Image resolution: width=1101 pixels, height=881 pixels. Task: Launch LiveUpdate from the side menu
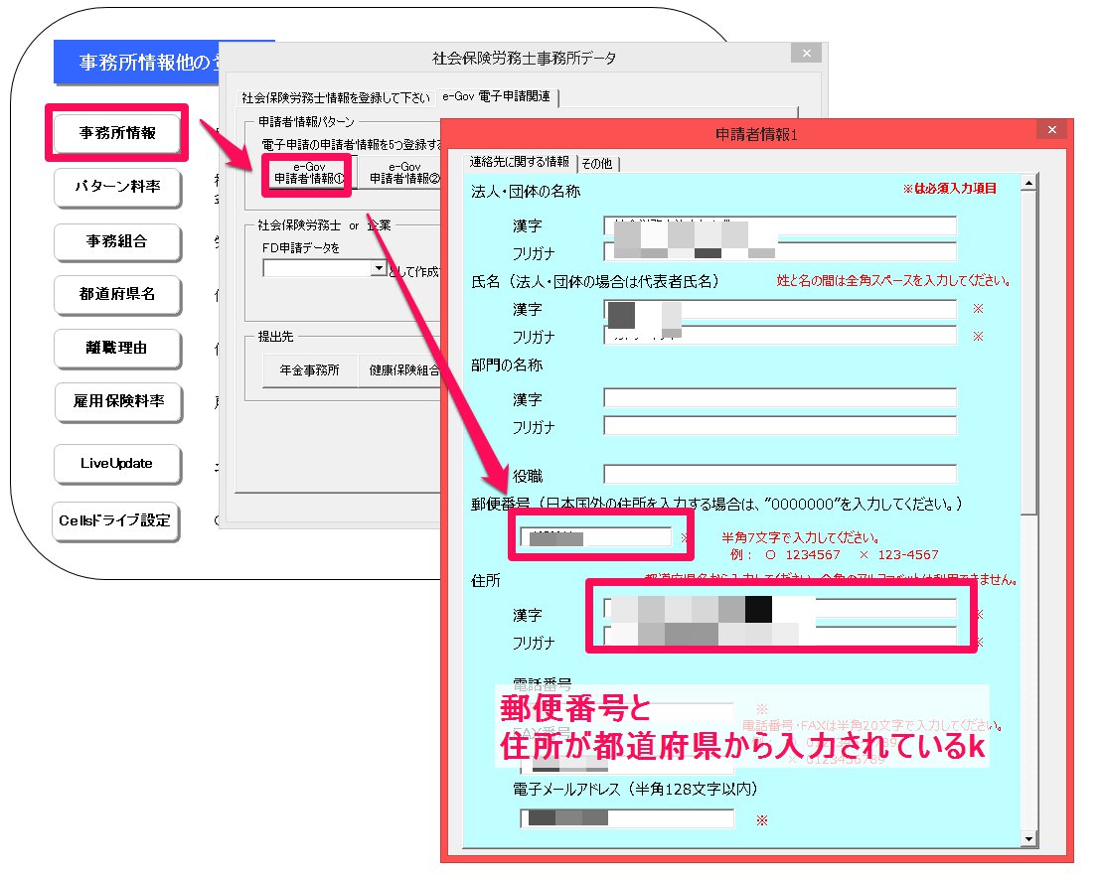click(117, 463)
